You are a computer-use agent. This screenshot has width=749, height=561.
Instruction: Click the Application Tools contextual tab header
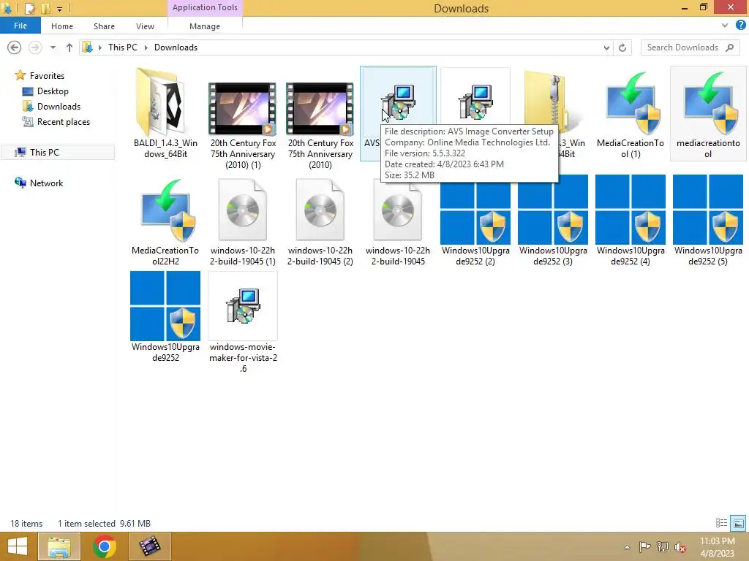coord(205,7)
